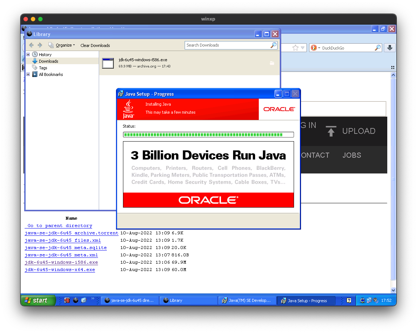Launch the dark globe browser quick-launch icon
The image size is (417, 333).
(76, 300)
